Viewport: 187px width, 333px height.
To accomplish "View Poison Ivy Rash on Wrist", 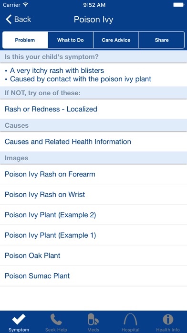I will 93,195.
